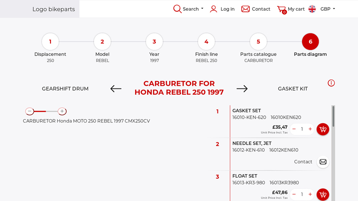
Task: Decrease FLOAT SET quantity
Action: click(x=294, y=194)
